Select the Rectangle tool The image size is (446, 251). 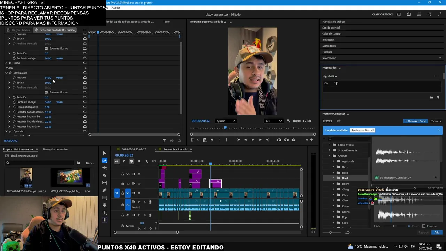(x=105, y=198)
